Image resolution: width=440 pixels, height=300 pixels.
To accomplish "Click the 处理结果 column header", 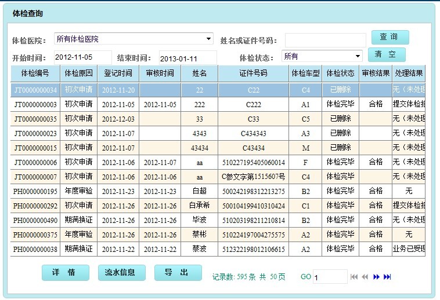I will click(409, 74).
